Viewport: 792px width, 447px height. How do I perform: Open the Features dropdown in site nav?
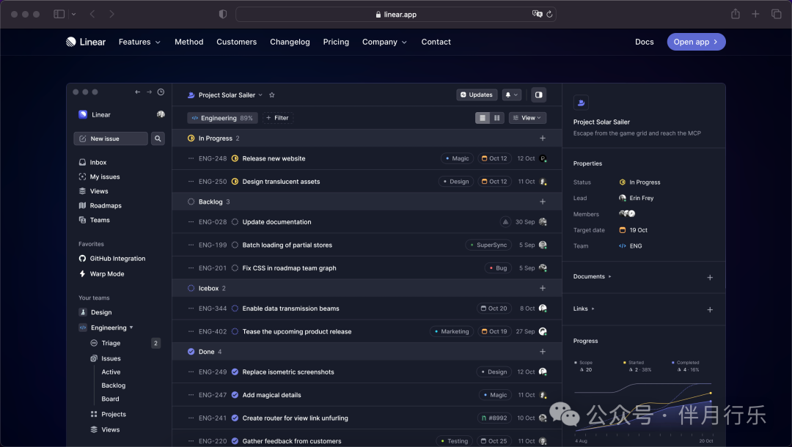point(139,42)
